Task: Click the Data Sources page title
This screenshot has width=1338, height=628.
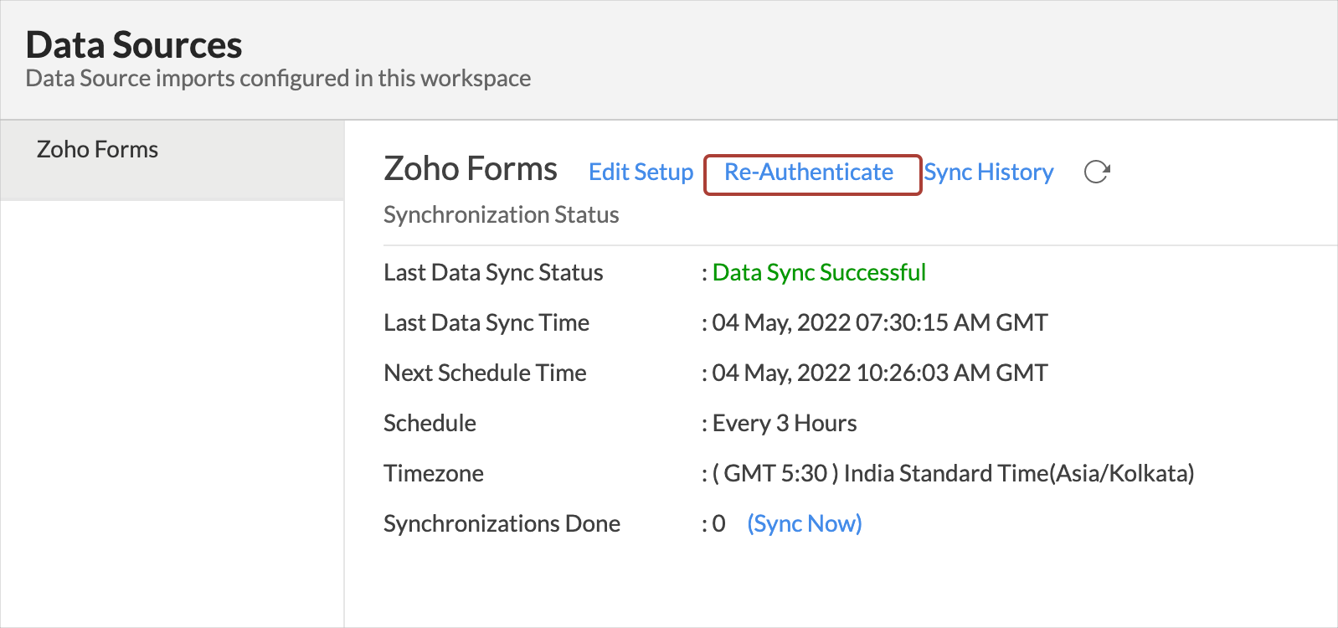Action: click(134, 44)
